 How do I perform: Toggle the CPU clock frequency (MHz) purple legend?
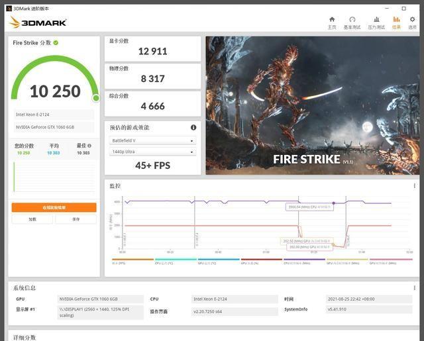click(x=304, y=261)
